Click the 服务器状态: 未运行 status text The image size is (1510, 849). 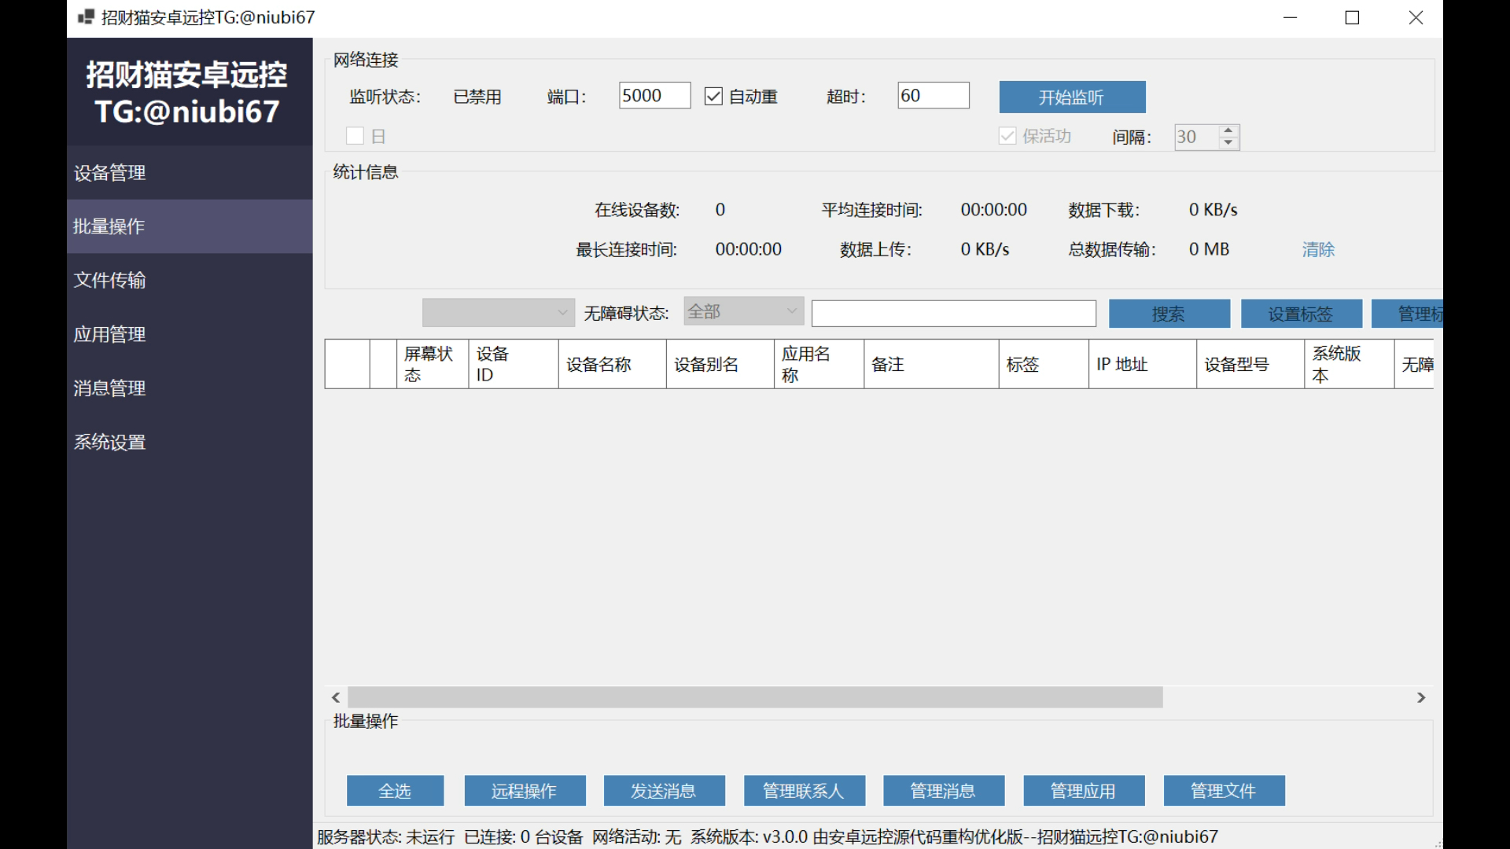coord(385,837)
